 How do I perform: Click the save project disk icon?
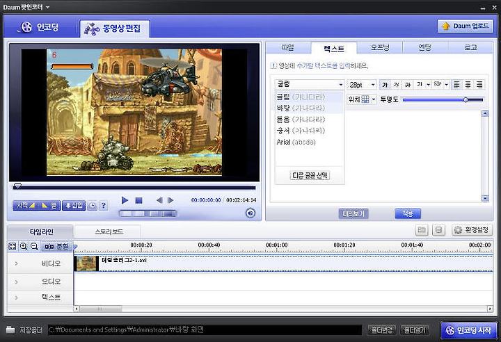click(x=438, y=230)
